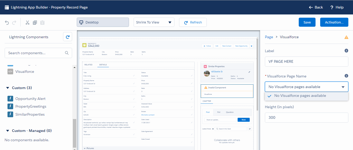The width and height of the screenshot is (353, 150).
Task: Toggle Follow on the property record
Action: pyautogui.click(x=207, y=46)
